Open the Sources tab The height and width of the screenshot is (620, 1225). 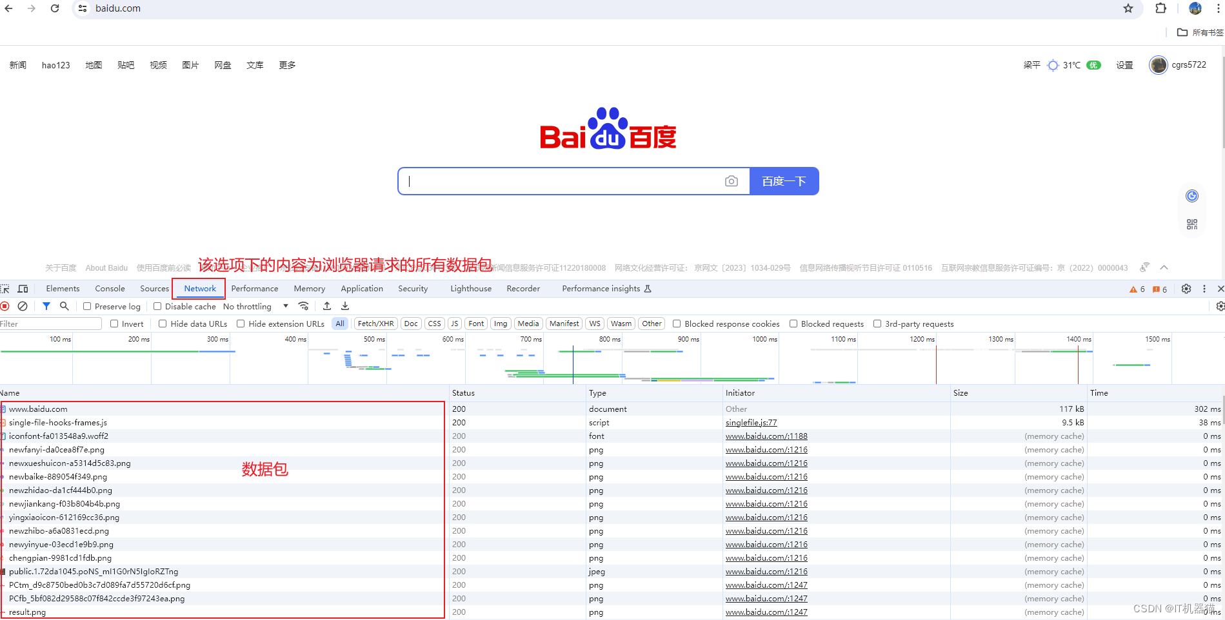pos(154,289)
